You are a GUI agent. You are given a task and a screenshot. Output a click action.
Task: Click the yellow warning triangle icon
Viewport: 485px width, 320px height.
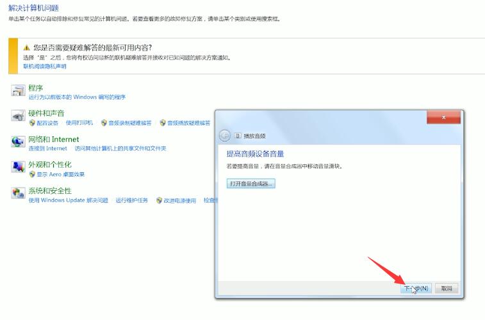pyautogui.click(x=27, y=47)
